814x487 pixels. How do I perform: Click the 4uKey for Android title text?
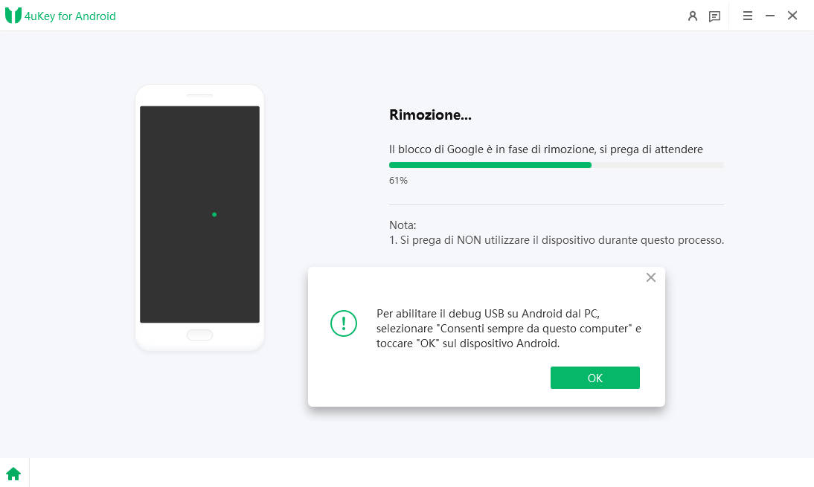tap(69, 16)
